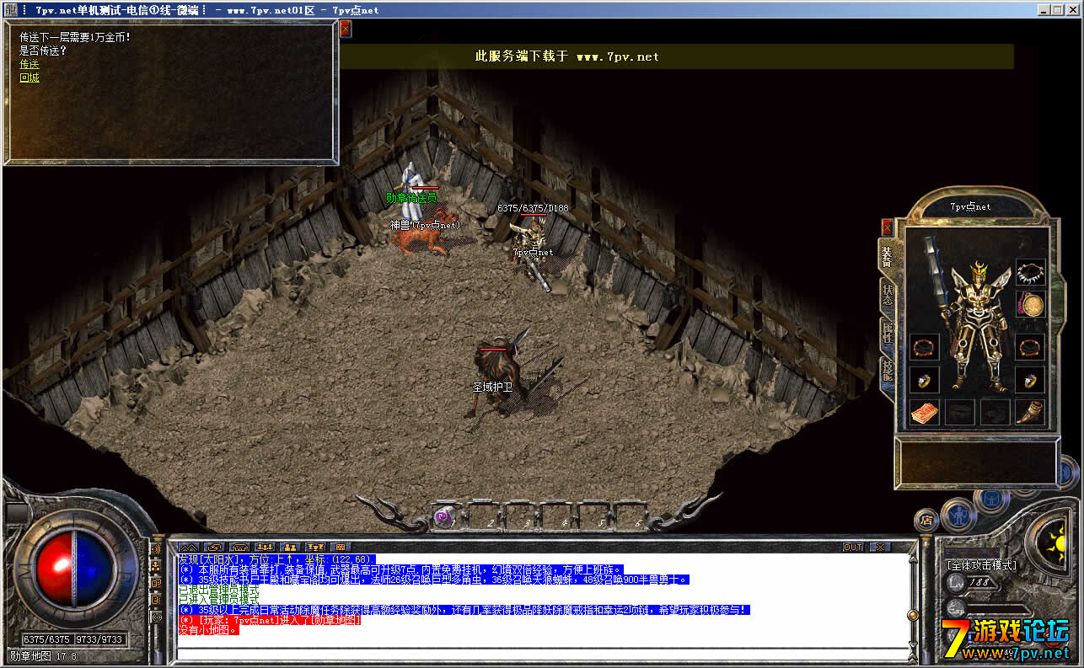Toggle the sound speaker icon beside chat

point(157,549)
